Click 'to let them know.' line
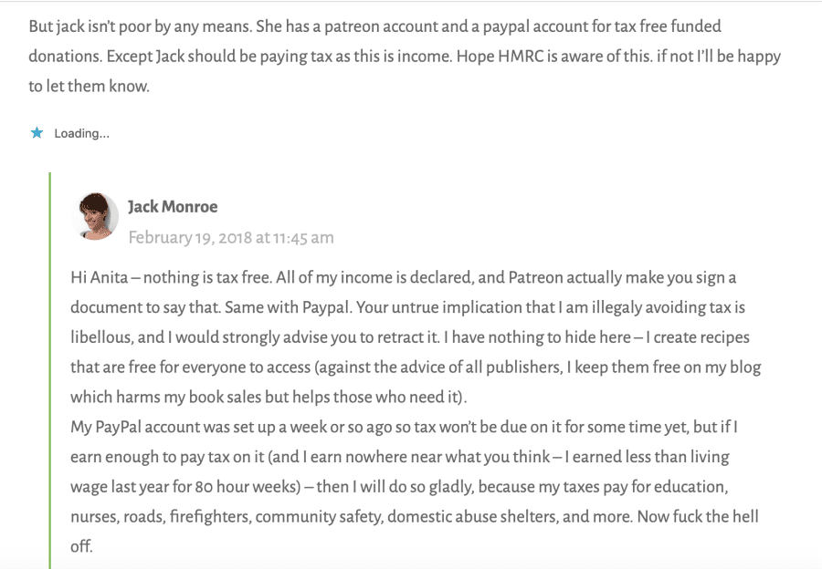822x569 pixels. coord(90,86)
